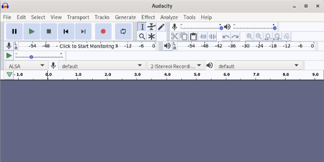
Task: Click the Pause button
Action: (x=14, y=32)
